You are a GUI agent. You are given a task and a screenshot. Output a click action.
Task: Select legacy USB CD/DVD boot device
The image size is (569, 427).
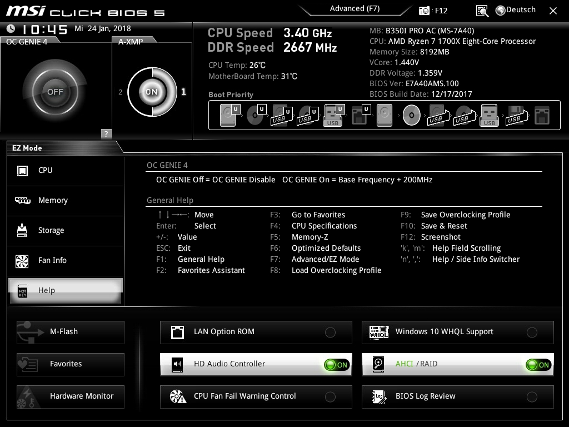464,116
